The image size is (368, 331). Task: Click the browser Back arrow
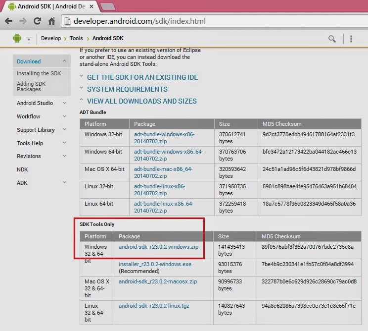pos(9,21)
